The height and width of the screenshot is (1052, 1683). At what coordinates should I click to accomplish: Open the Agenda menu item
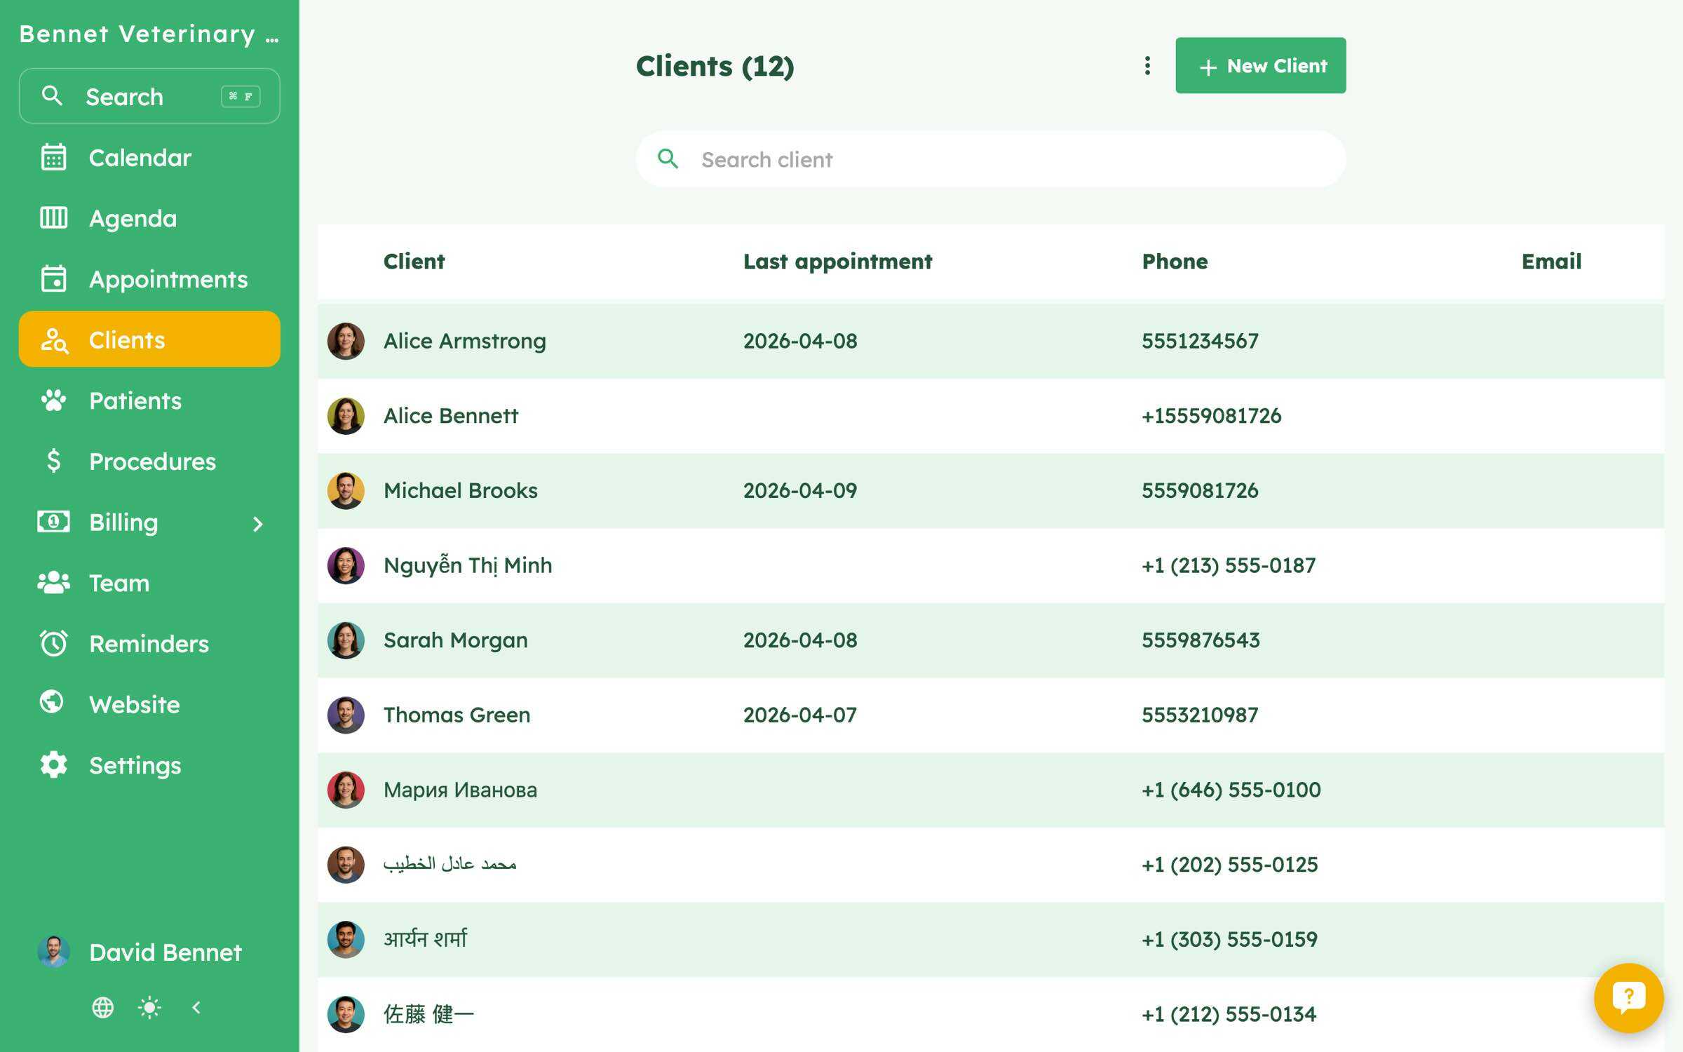pyautogui.click(x=149, y=218)
